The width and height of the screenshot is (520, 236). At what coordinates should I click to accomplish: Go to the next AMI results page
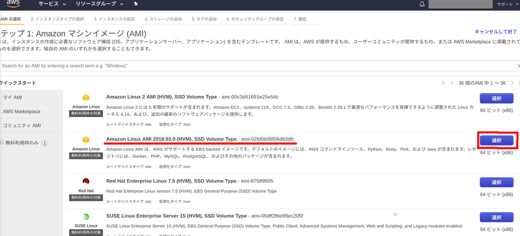click(512, 83)
